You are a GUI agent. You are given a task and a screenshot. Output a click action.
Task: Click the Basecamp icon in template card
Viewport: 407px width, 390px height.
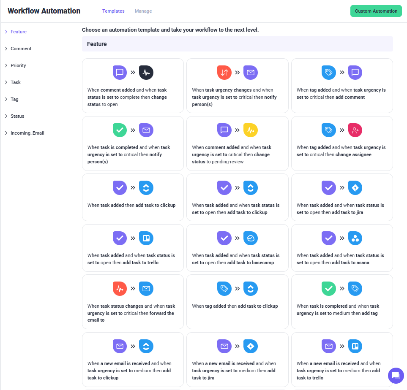coord(251,238)
